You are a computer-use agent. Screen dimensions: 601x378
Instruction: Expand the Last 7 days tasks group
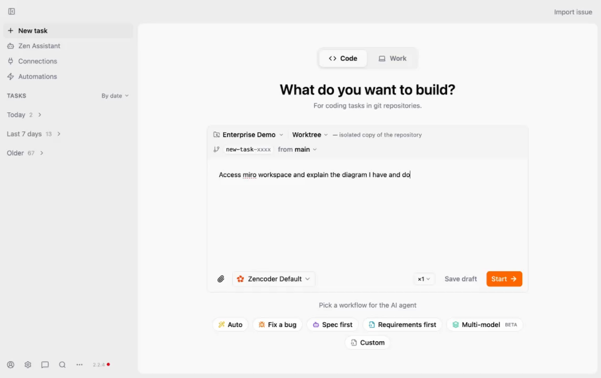click(34, 134)
